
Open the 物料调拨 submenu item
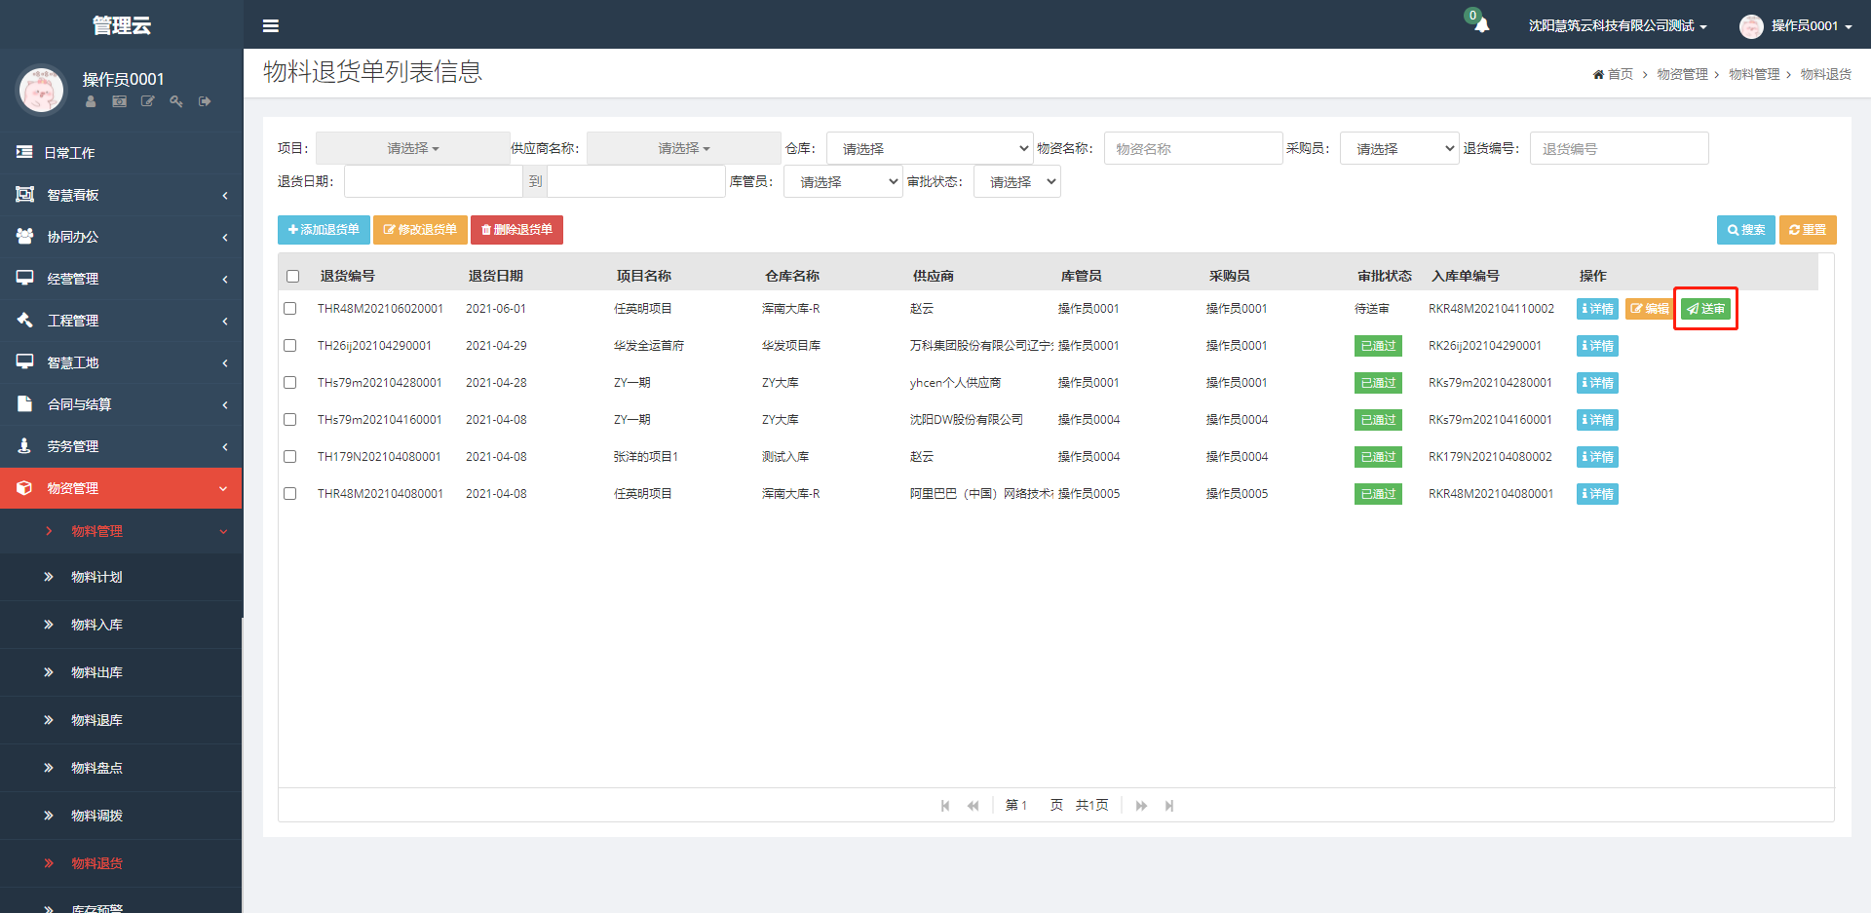tap(121, 816)
